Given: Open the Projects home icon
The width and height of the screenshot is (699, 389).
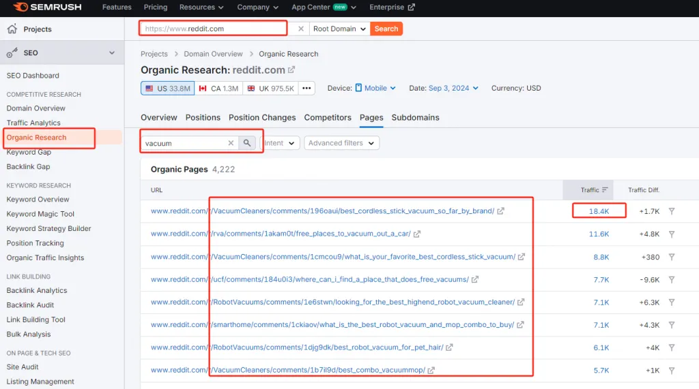Looking at the screenshot, I should click(12, 29).
